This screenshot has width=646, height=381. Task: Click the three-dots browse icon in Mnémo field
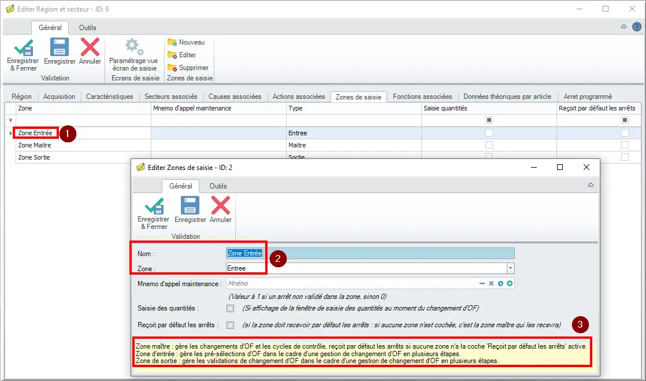pyautogui.click(x=482, y=284)
